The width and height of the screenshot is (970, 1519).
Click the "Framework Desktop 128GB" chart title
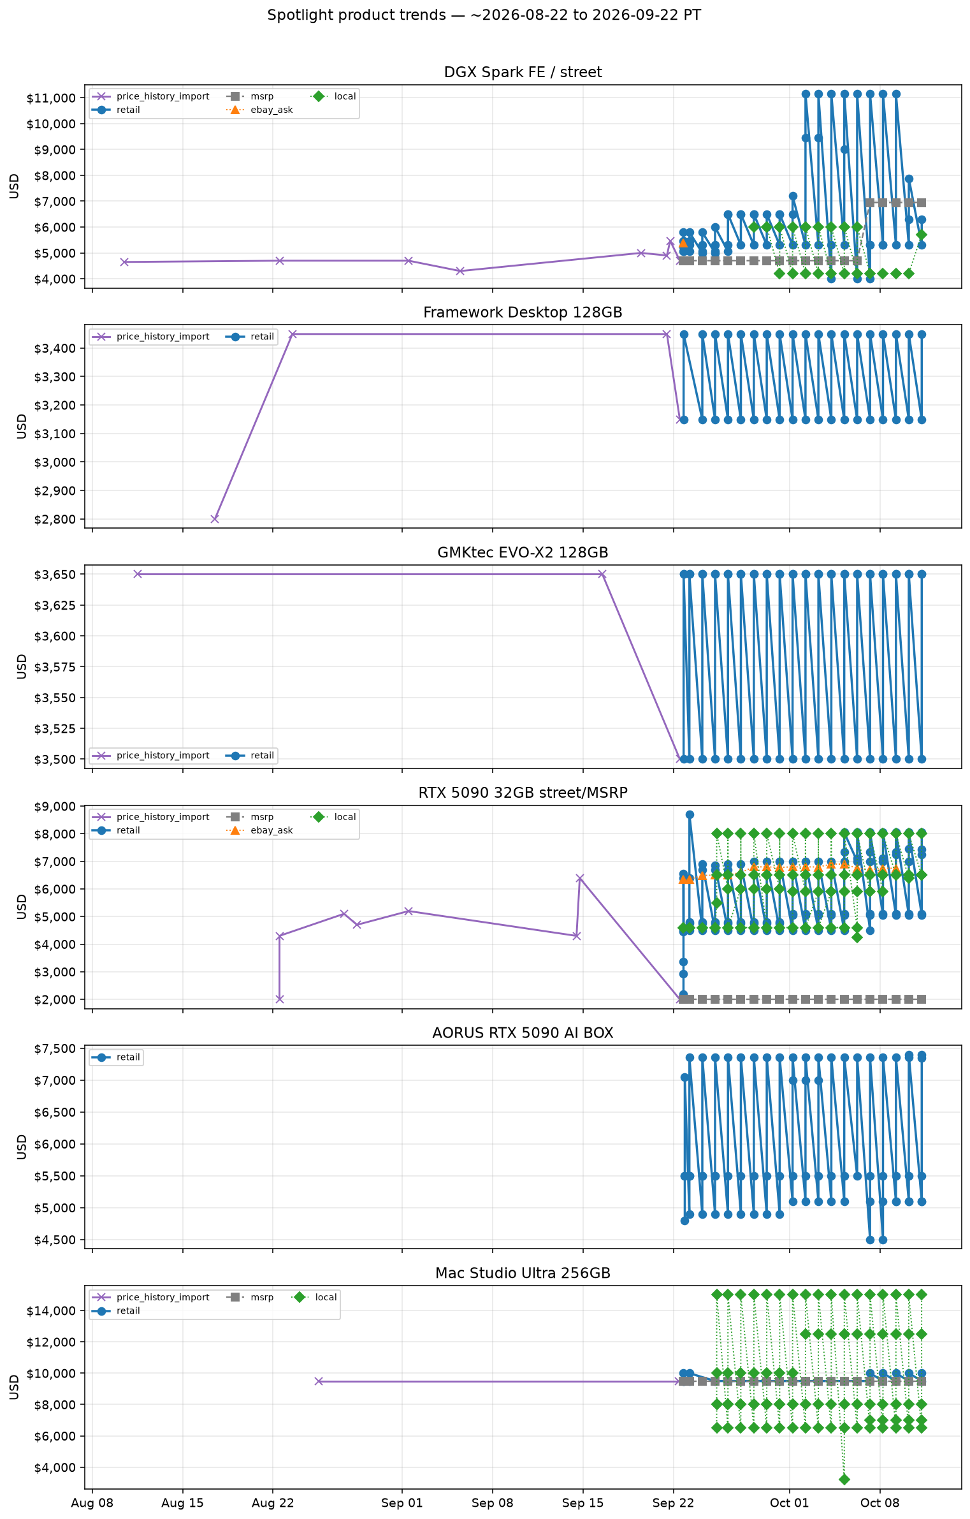click(523, 312)
